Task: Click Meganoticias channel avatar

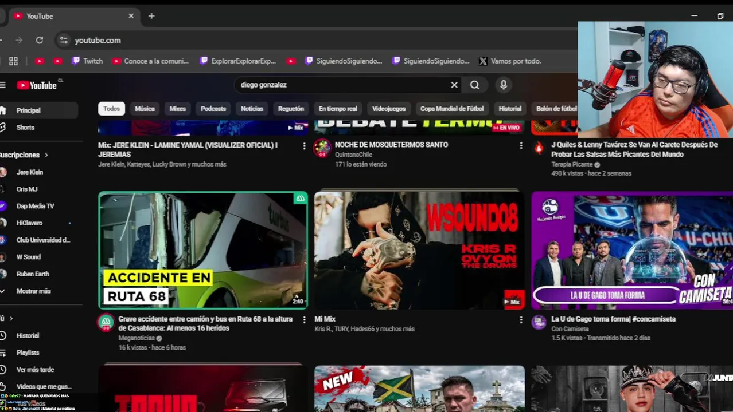Action: (106, 323)
